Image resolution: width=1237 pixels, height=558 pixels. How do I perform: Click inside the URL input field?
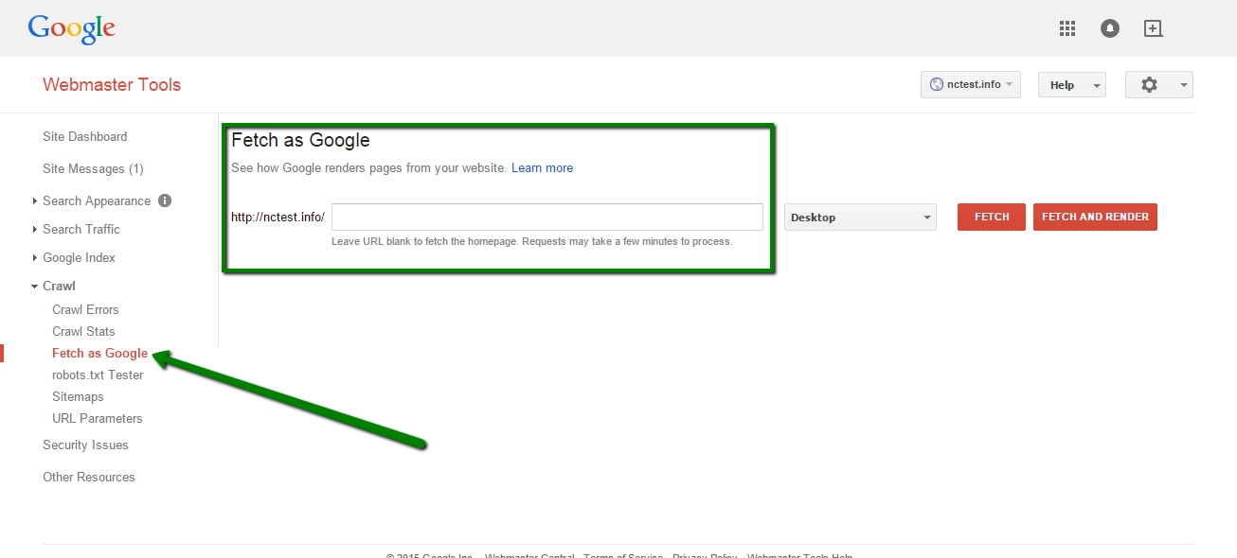click(x=546, y=217)
